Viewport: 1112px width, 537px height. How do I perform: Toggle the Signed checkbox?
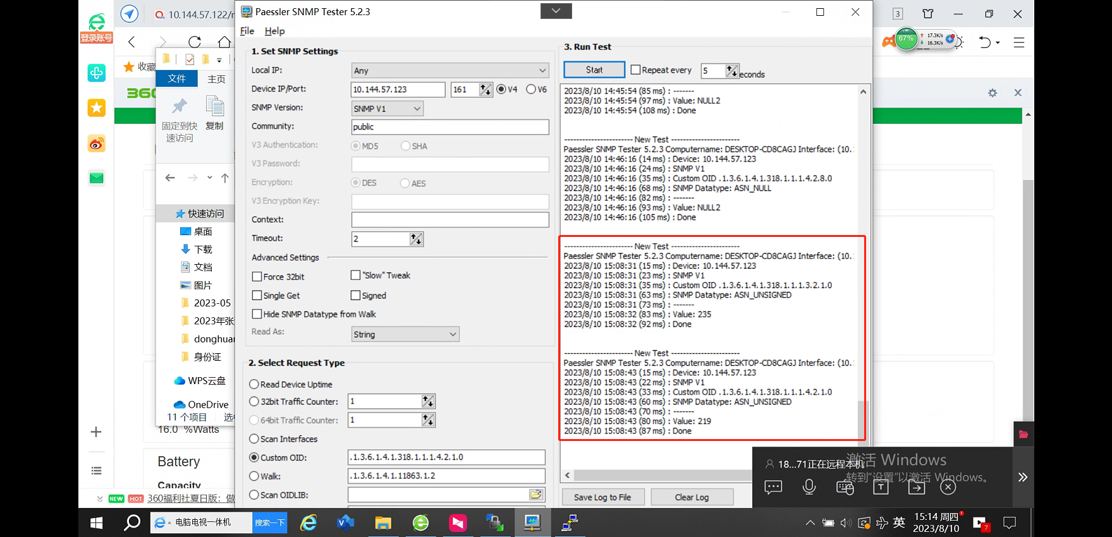(355, 295)
